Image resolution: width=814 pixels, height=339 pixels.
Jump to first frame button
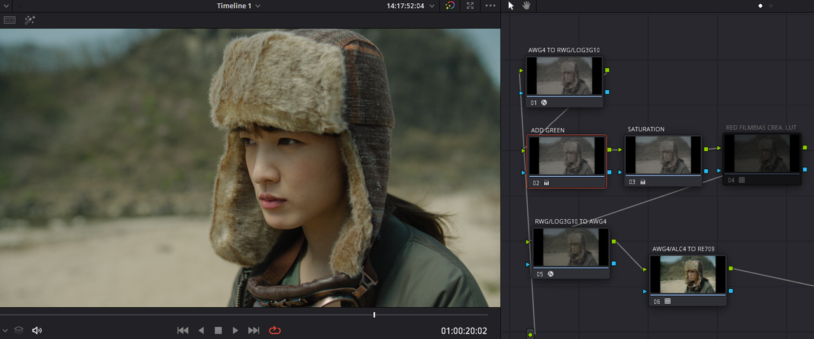pos(183,331)
